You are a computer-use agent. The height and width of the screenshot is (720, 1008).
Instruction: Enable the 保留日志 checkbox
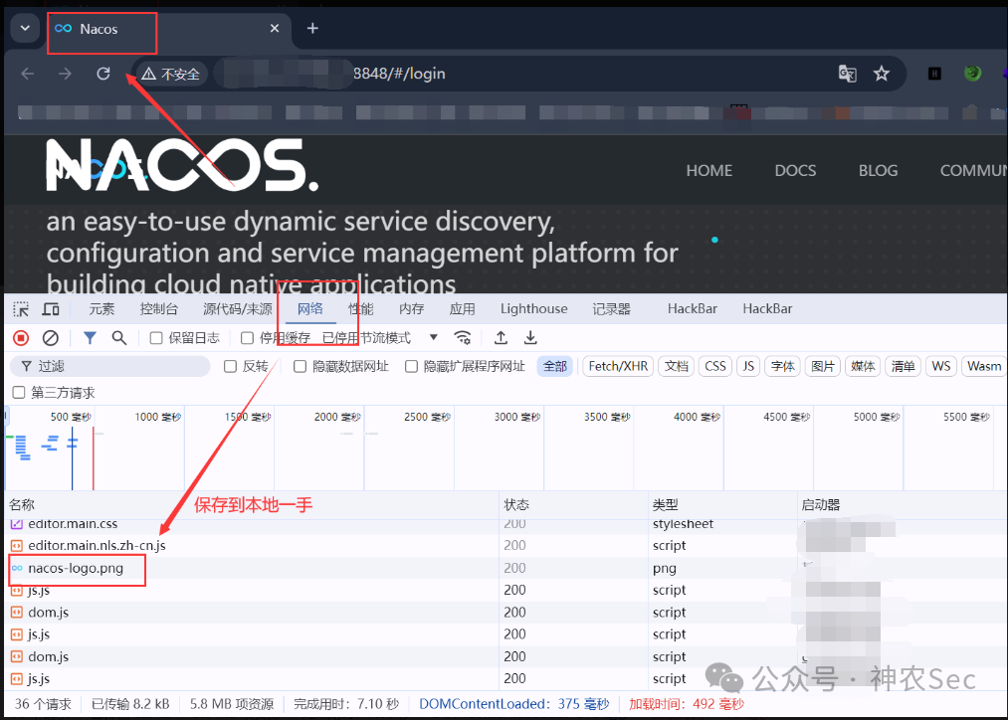(156, 338)
